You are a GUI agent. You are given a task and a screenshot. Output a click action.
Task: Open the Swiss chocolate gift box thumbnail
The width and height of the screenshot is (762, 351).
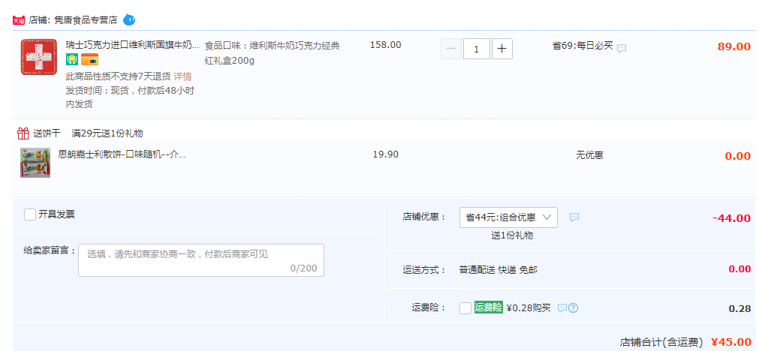click(39, 57)
